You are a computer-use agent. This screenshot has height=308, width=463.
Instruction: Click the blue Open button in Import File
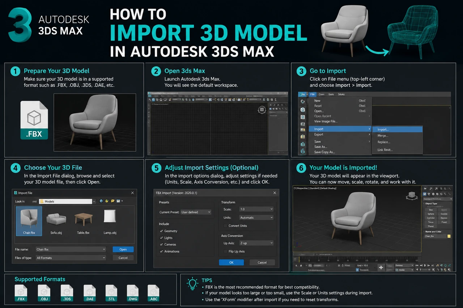(x=123, y=249)
